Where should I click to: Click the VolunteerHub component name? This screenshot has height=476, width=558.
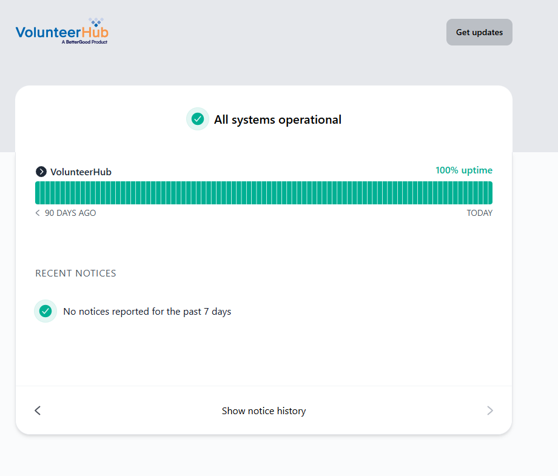(x=81, y=172)
